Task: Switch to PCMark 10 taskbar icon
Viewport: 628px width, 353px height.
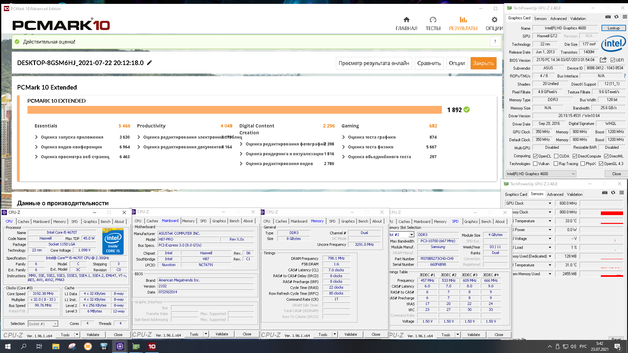Action: pos(152,346)
